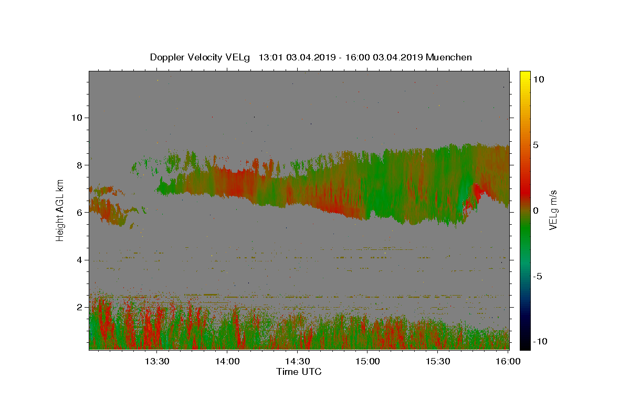Click the height axis label '4'

point(80,260)
